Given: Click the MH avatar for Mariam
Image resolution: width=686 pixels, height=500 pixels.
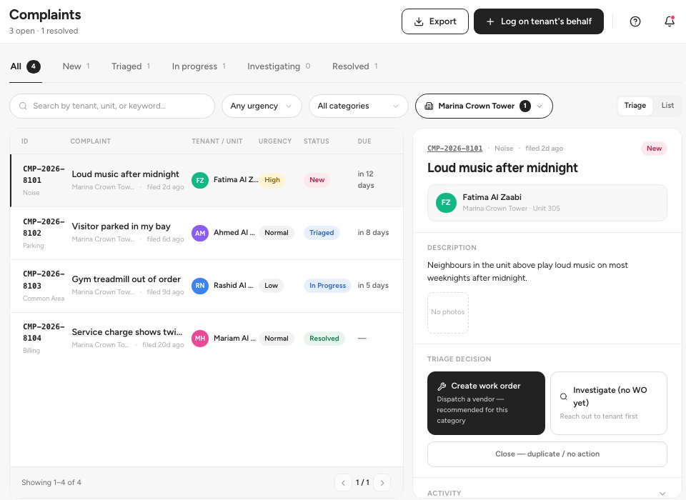Looking at the screenshot, I should pos(200,338).
